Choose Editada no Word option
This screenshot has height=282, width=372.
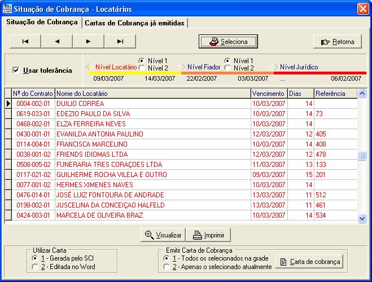35,267
